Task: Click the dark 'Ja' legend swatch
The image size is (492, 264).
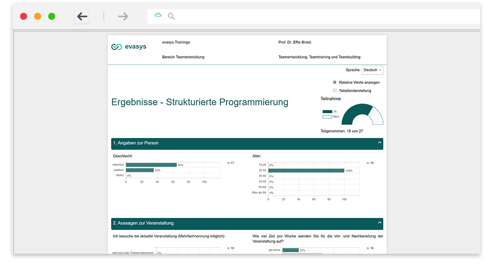Action: (x=327, y=111)
